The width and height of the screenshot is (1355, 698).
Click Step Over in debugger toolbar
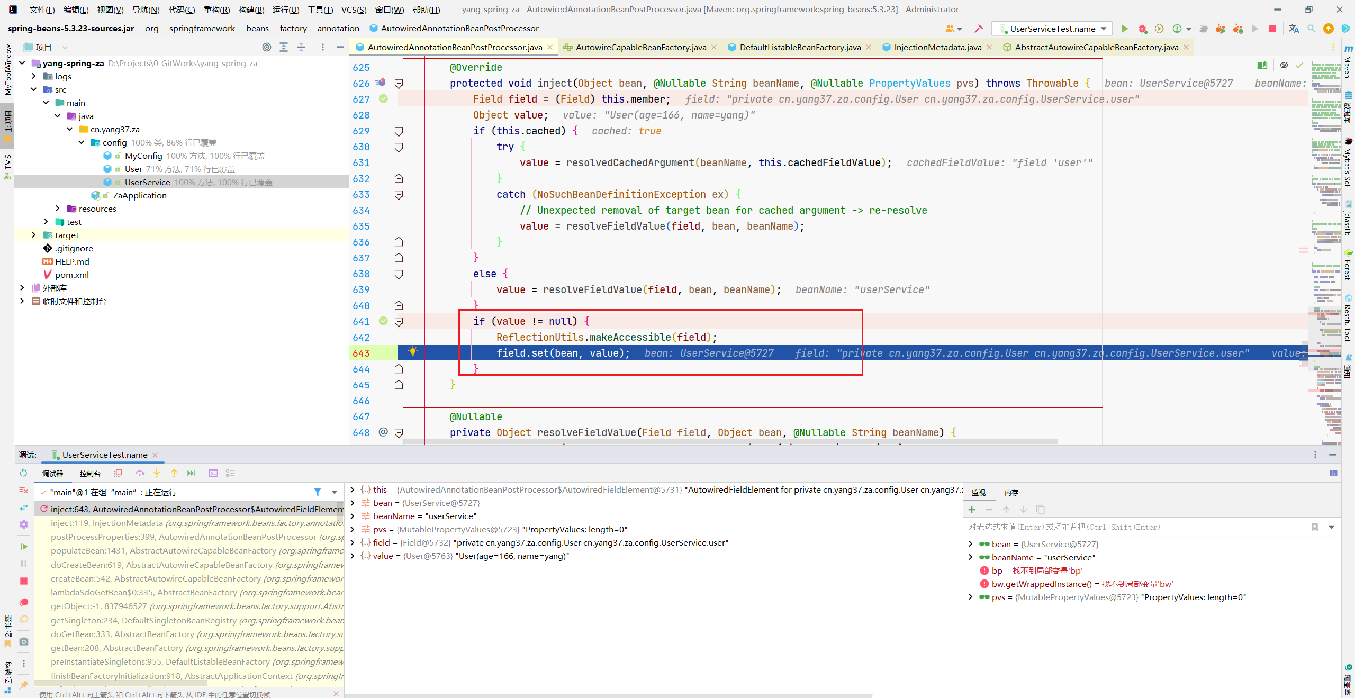click(140, 473)
